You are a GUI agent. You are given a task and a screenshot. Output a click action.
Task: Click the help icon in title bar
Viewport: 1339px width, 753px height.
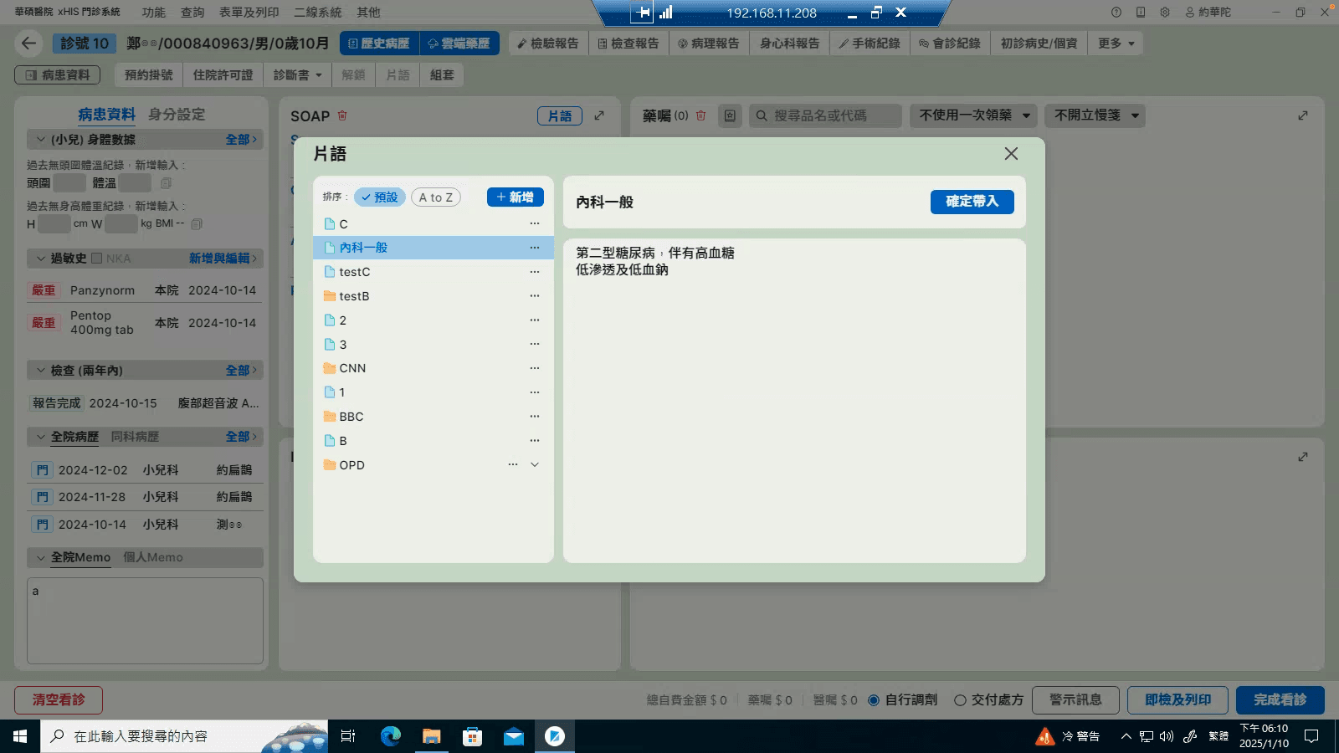pyautogui.click(x=1116, y=13)
